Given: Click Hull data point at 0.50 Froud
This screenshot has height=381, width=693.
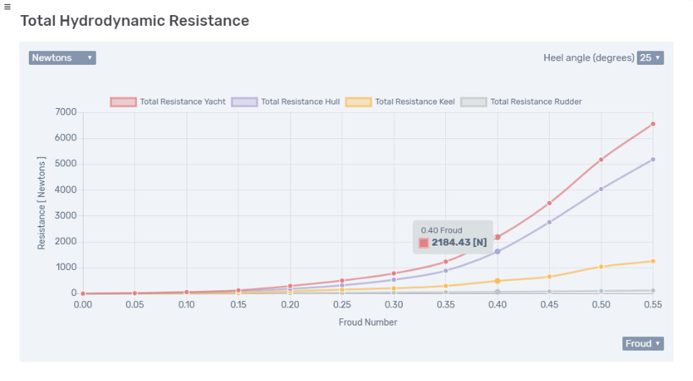Looking at the screenshot, I should pos(601,189).
